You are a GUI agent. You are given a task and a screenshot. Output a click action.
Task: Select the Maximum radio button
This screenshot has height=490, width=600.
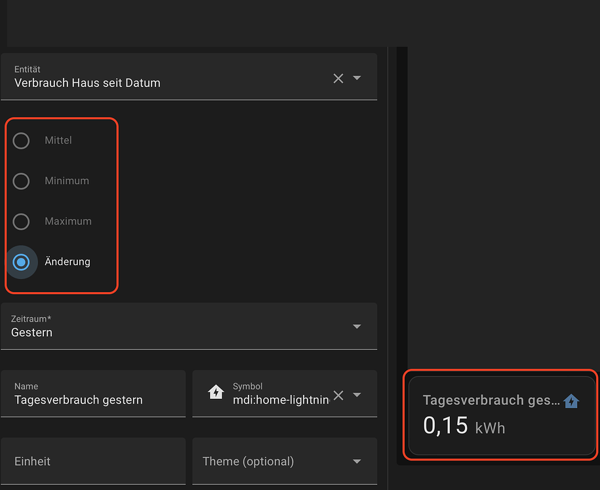click(x=20, y=221)
